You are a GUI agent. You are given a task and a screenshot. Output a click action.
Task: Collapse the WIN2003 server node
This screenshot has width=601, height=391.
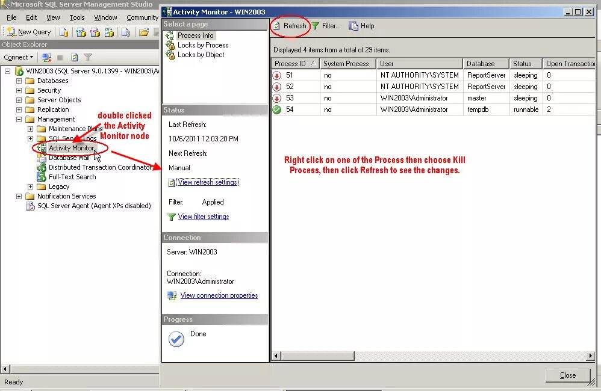(8, 71)
